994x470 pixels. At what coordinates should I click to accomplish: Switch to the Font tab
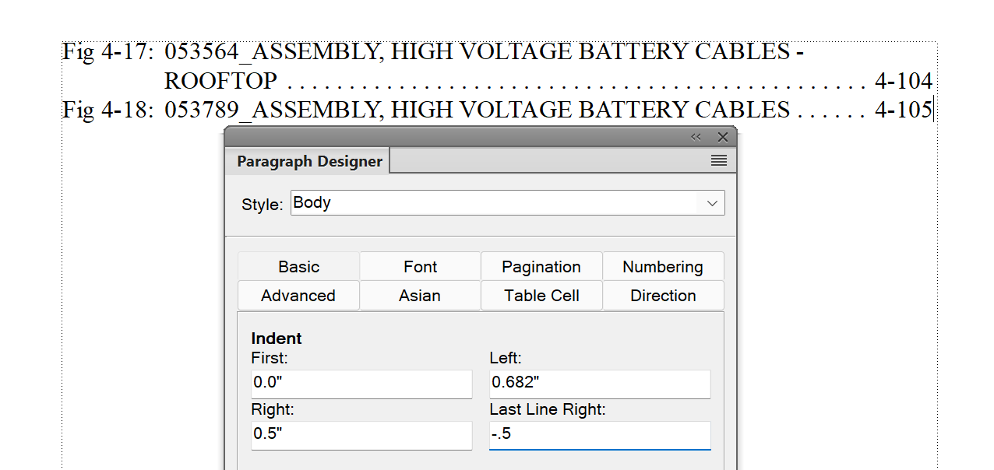pos(419,266)
